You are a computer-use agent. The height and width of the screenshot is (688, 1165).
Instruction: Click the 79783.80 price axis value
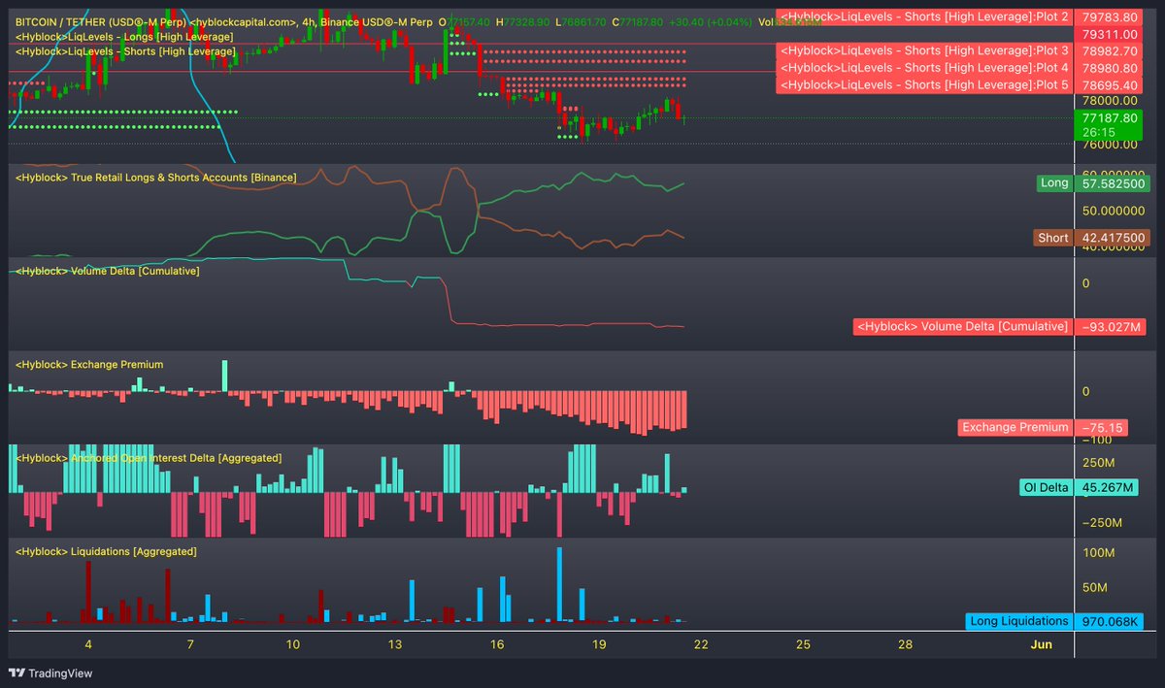point(1110,16)
